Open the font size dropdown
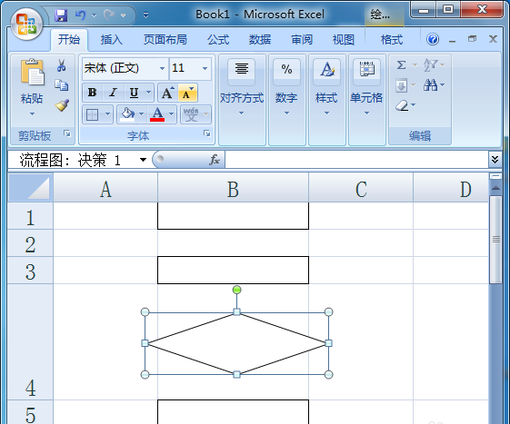This screenshot has height=424, width=510. (205, 69)
